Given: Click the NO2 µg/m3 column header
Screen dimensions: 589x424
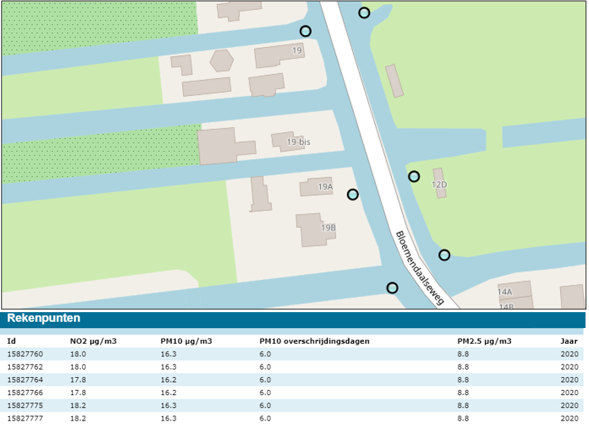Looking at the screenshot, I should pyautogui.click(x=93, y=341).
